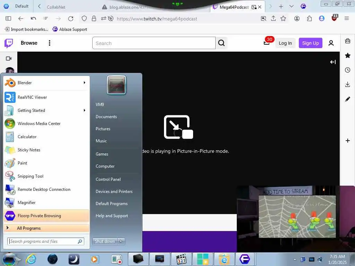Screen dimensions: 355x266
Task: Add a new sidebar panel with plus
Action: coord(347,141)
